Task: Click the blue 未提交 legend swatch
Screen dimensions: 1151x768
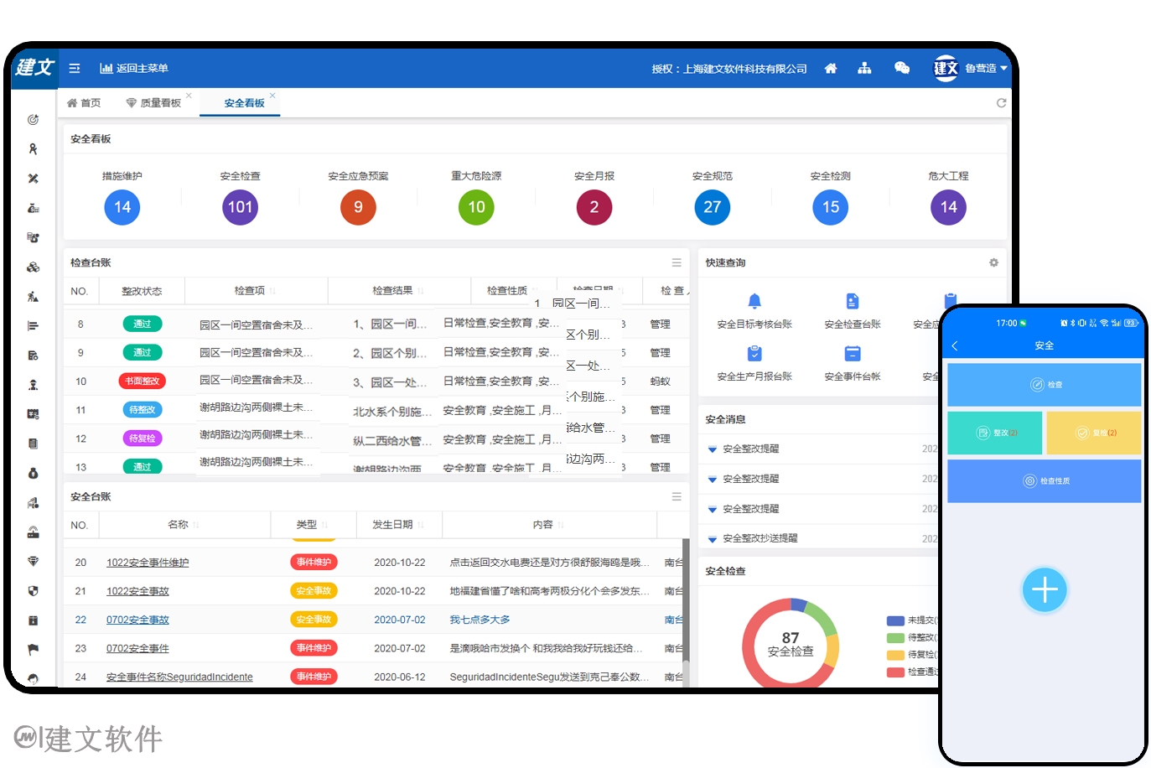Action: (895, 620)
